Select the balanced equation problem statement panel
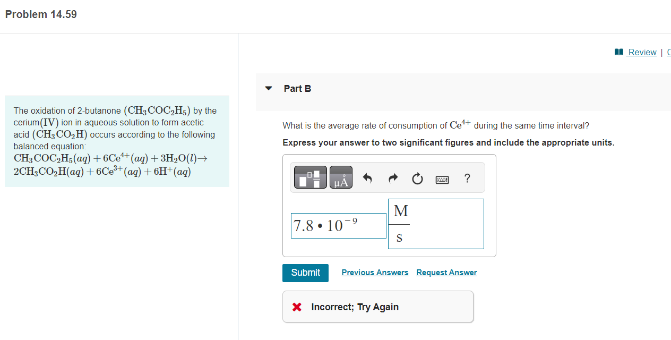671x340 pixels. coord(117,141)
